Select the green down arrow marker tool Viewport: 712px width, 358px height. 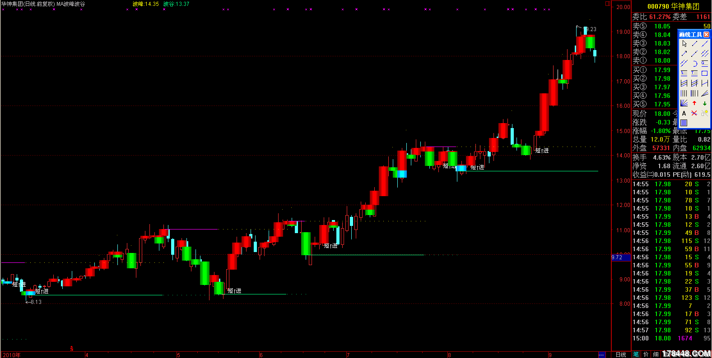pos(705,103)
